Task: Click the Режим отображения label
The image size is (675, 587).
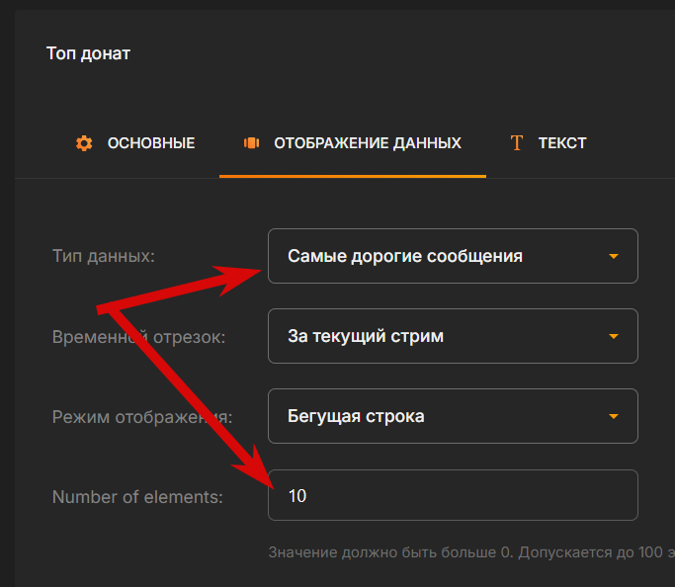Action: pos(142,417)
